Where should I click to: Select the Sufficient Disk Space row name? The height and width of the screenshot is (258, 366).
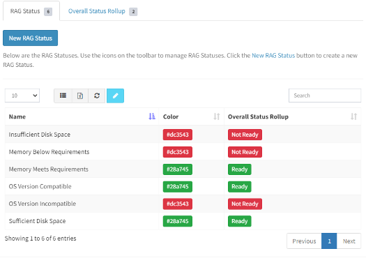point(38,221)
